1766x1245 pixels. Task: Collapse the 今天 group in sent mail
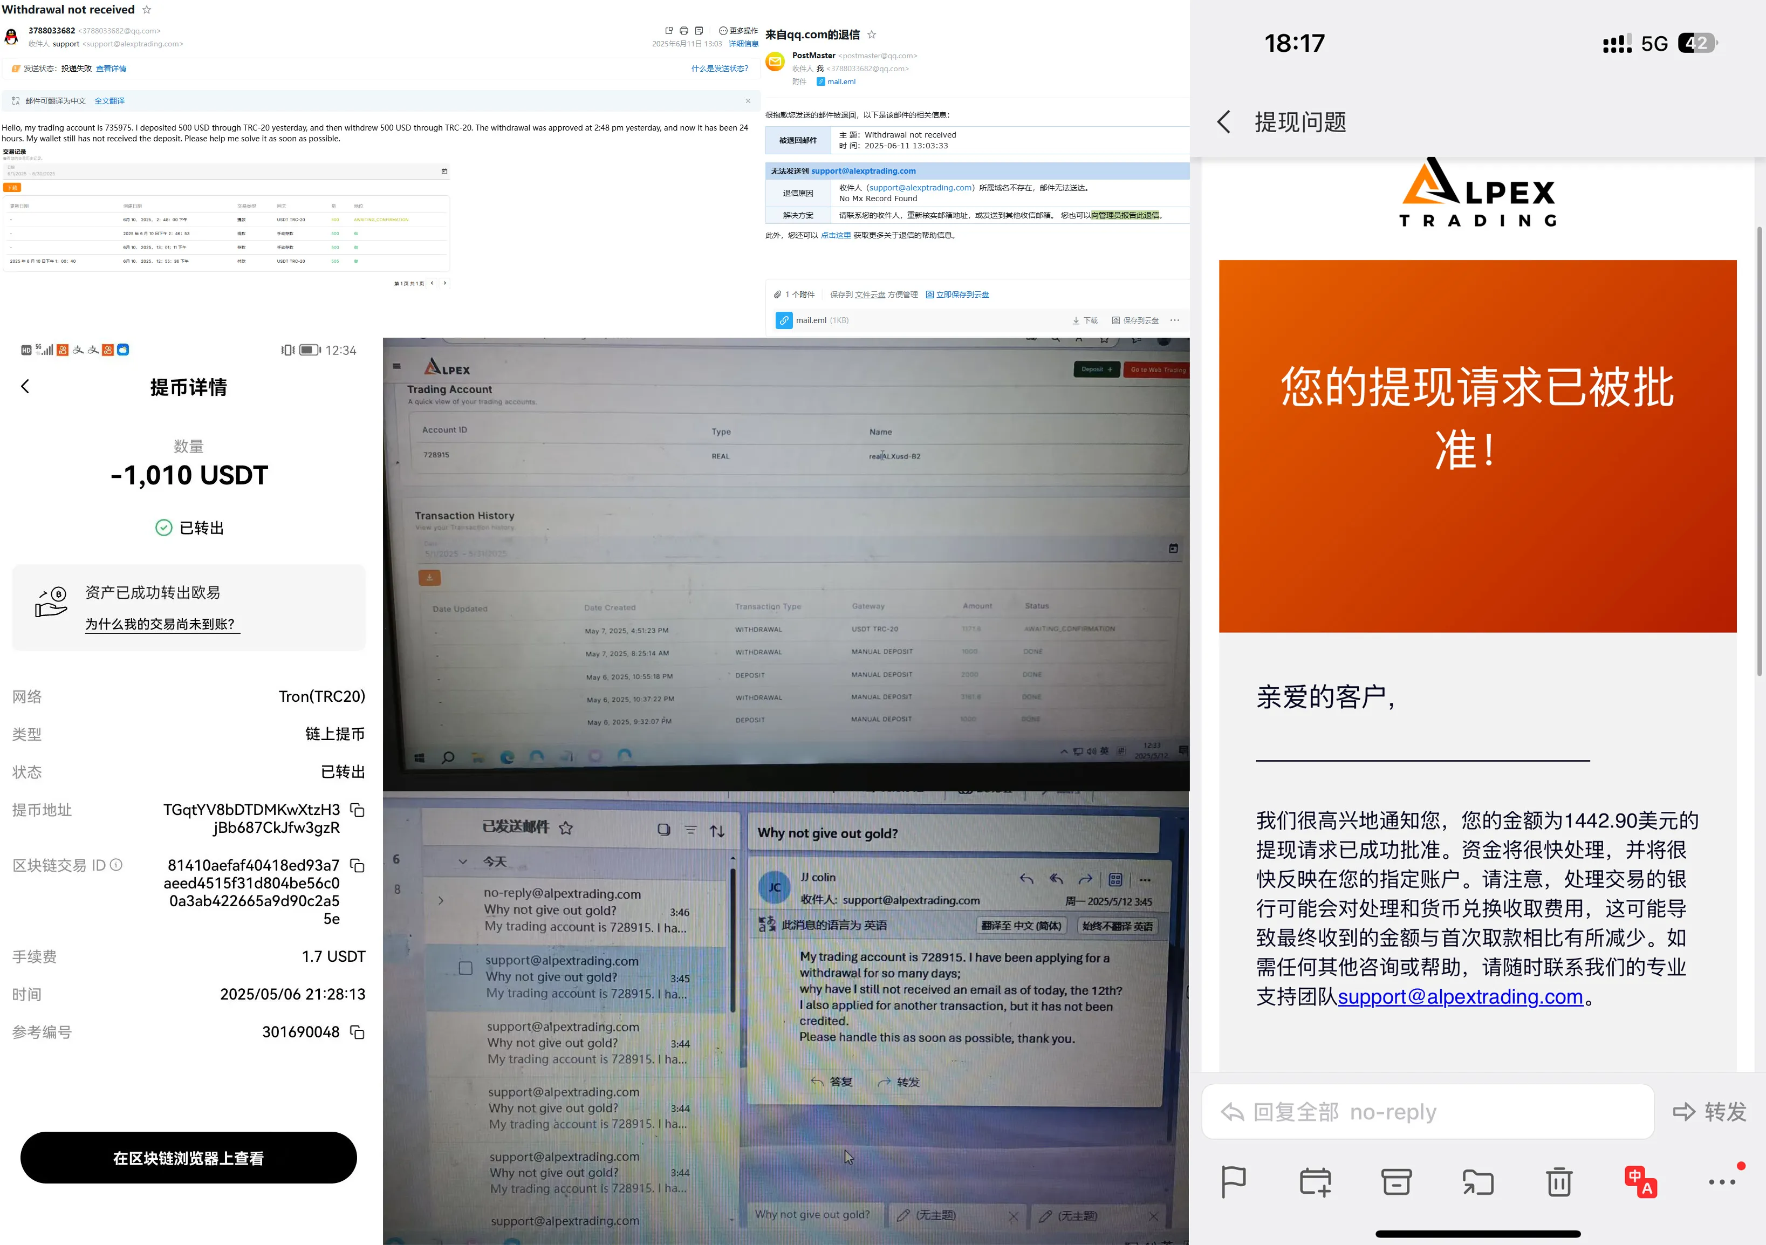(x=462, y=862)
